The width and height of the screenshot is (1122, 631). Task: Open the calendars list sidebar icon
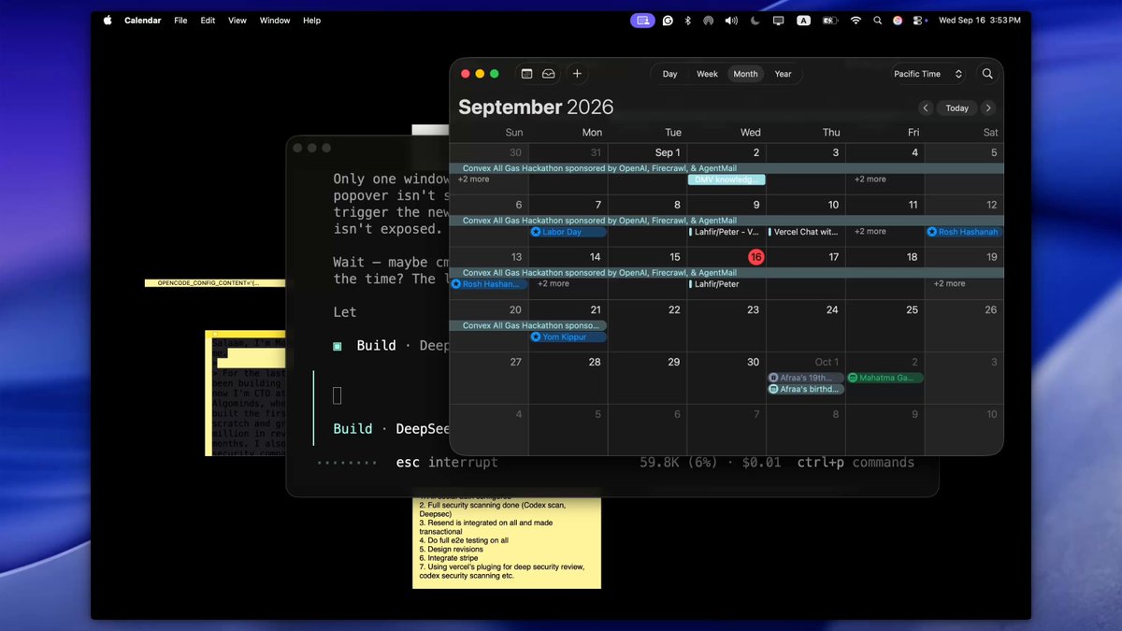click(526, 74)
